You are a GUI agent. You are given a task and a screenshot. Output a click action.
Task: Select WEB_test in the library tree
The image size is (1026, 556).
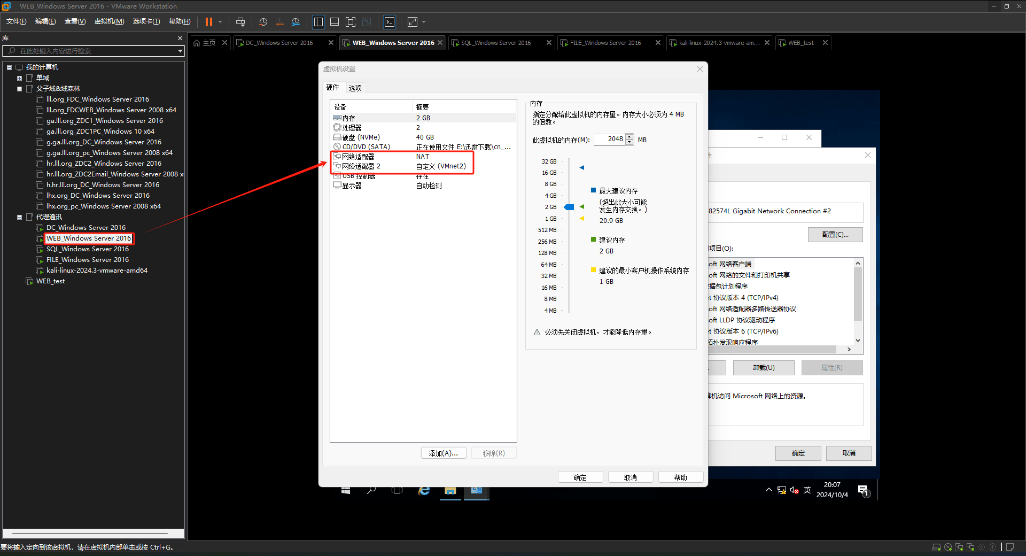(x=50, y=281)
